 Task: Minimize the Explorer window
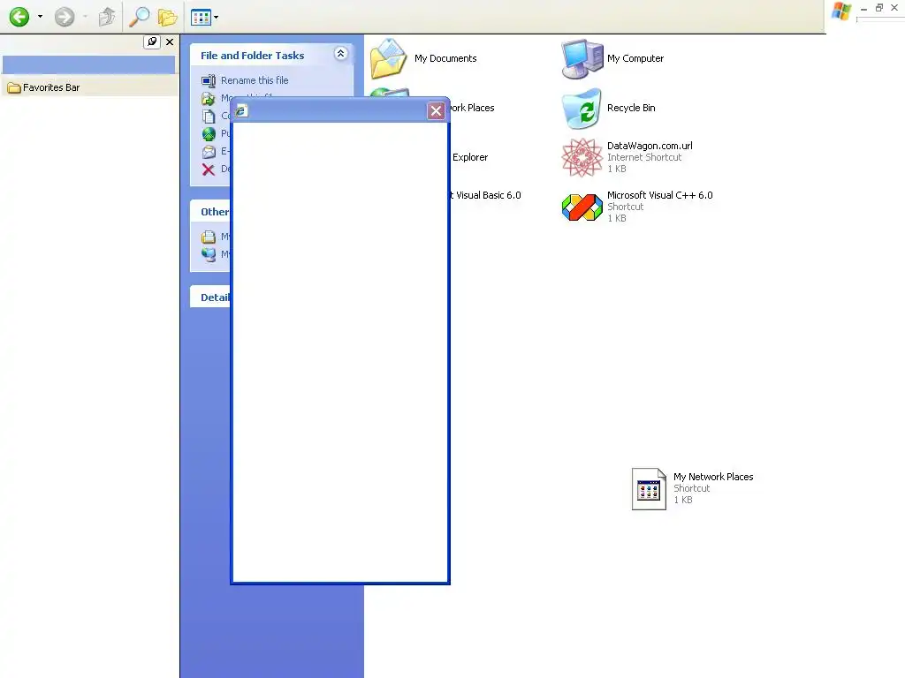coord(863,8)
